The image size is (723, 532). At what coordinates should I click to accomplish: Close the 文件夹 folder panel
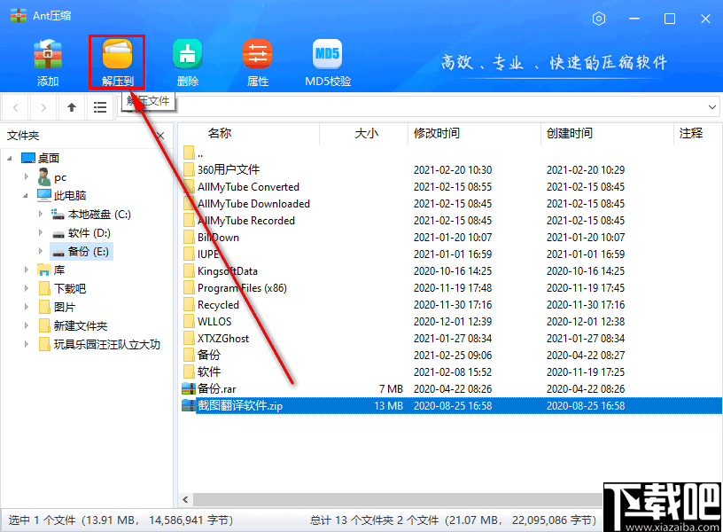[x=160, y=136]
